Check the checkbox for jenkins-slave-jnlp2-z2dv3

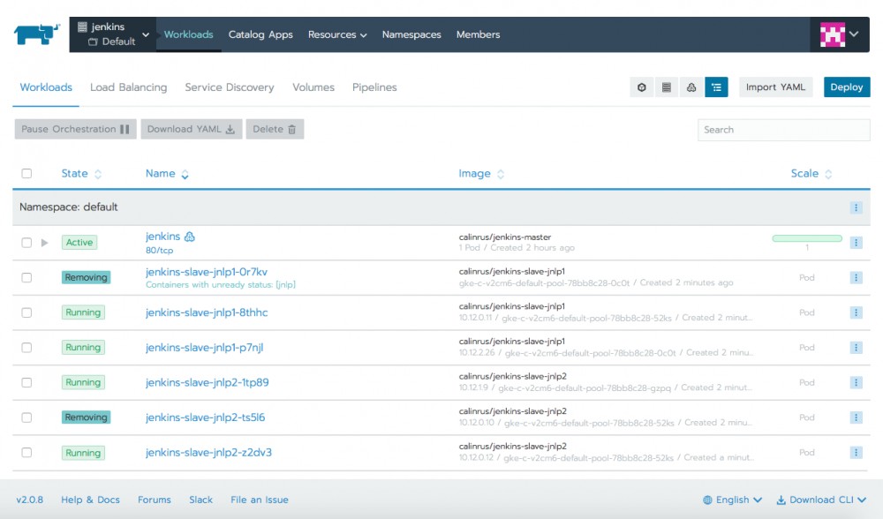click(26, 452)
